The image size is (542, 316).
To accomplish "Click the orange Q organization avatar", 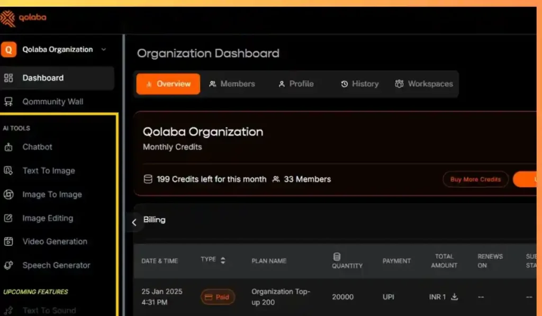I will 8,49.
